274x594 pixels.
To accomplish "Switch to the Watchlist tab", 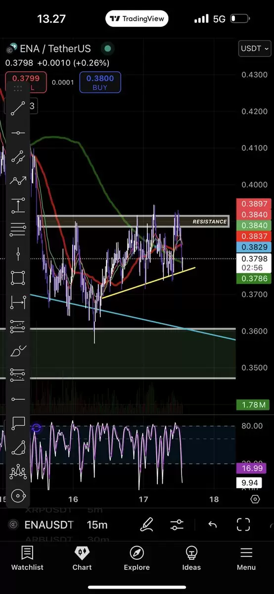I will coord(27,559).
